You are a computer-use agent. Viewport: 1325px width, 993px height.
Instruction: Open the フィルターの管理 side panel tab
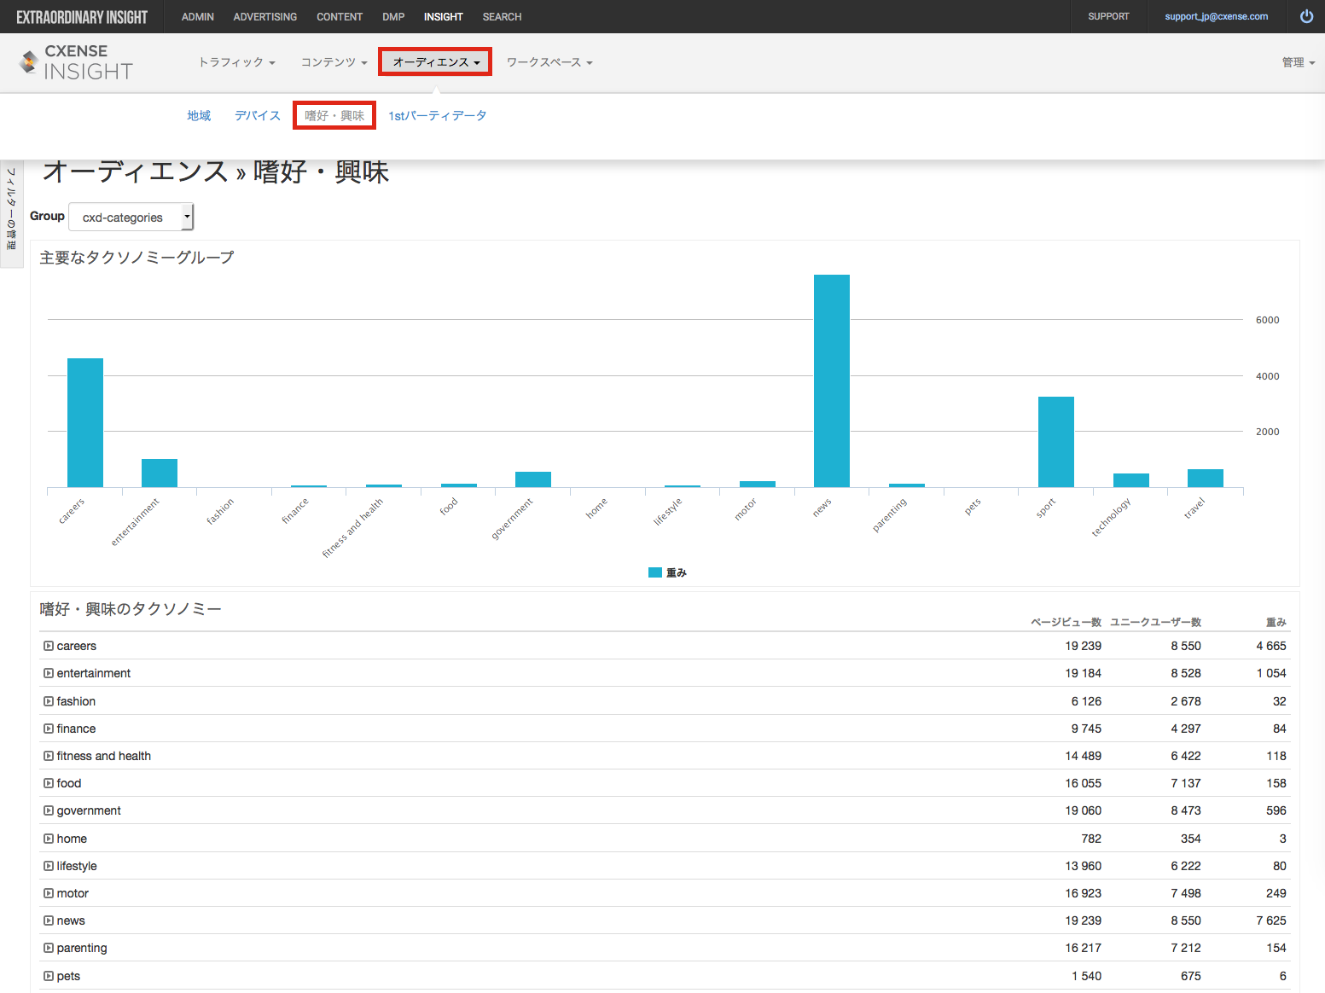click(11, 213)
